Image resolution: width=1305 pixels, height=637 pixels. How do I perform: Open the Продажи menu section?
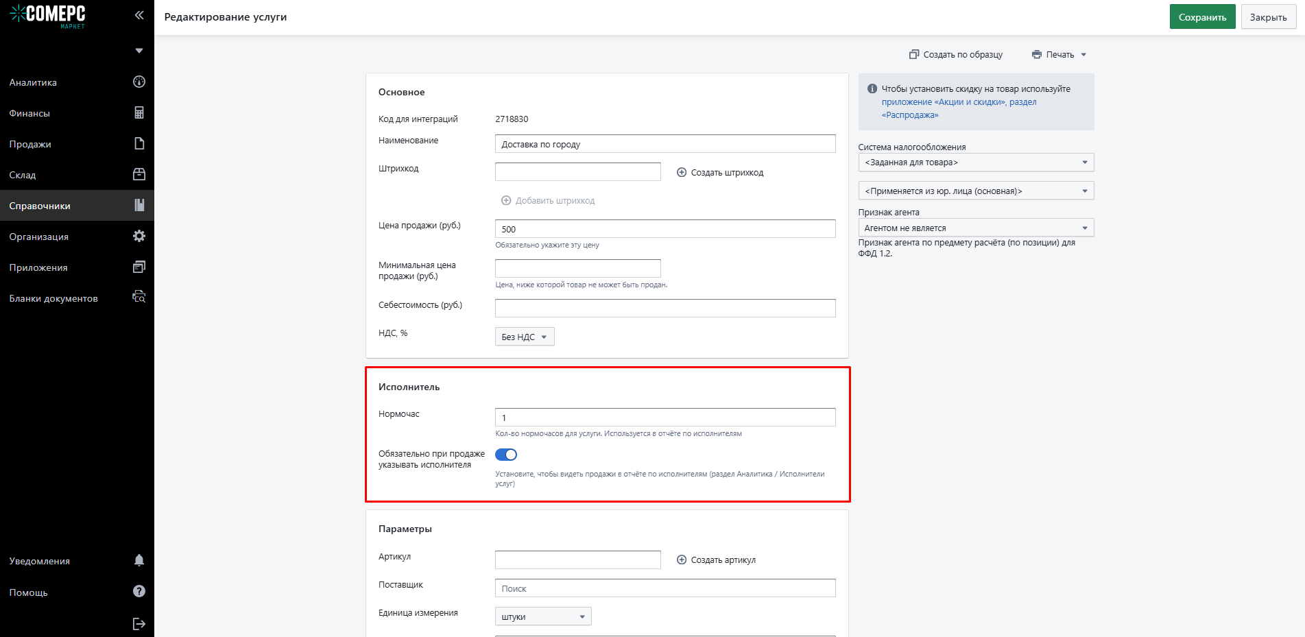30,144
